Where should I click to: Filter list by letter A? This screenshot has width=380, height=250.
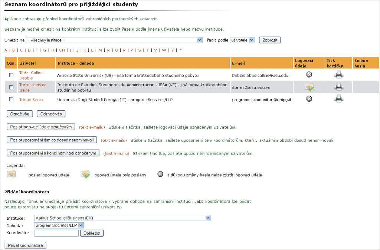pyautogui.click(x=6, y=50)
